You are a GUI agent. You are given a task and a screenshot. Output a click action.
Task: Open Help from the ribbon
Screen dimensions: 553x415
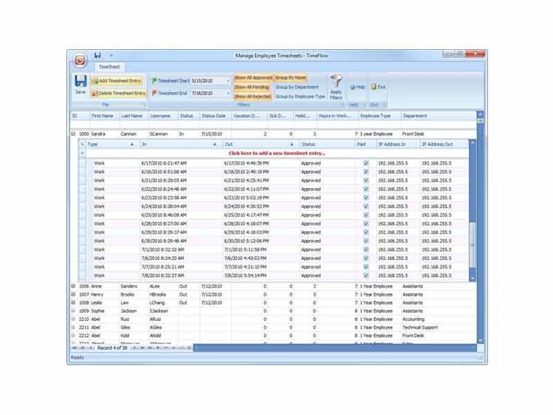pos(357,87)
